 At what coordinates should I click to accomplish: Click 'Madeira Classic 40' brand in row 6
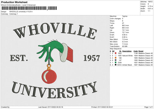pyautogui.click(x=146, y=65)
